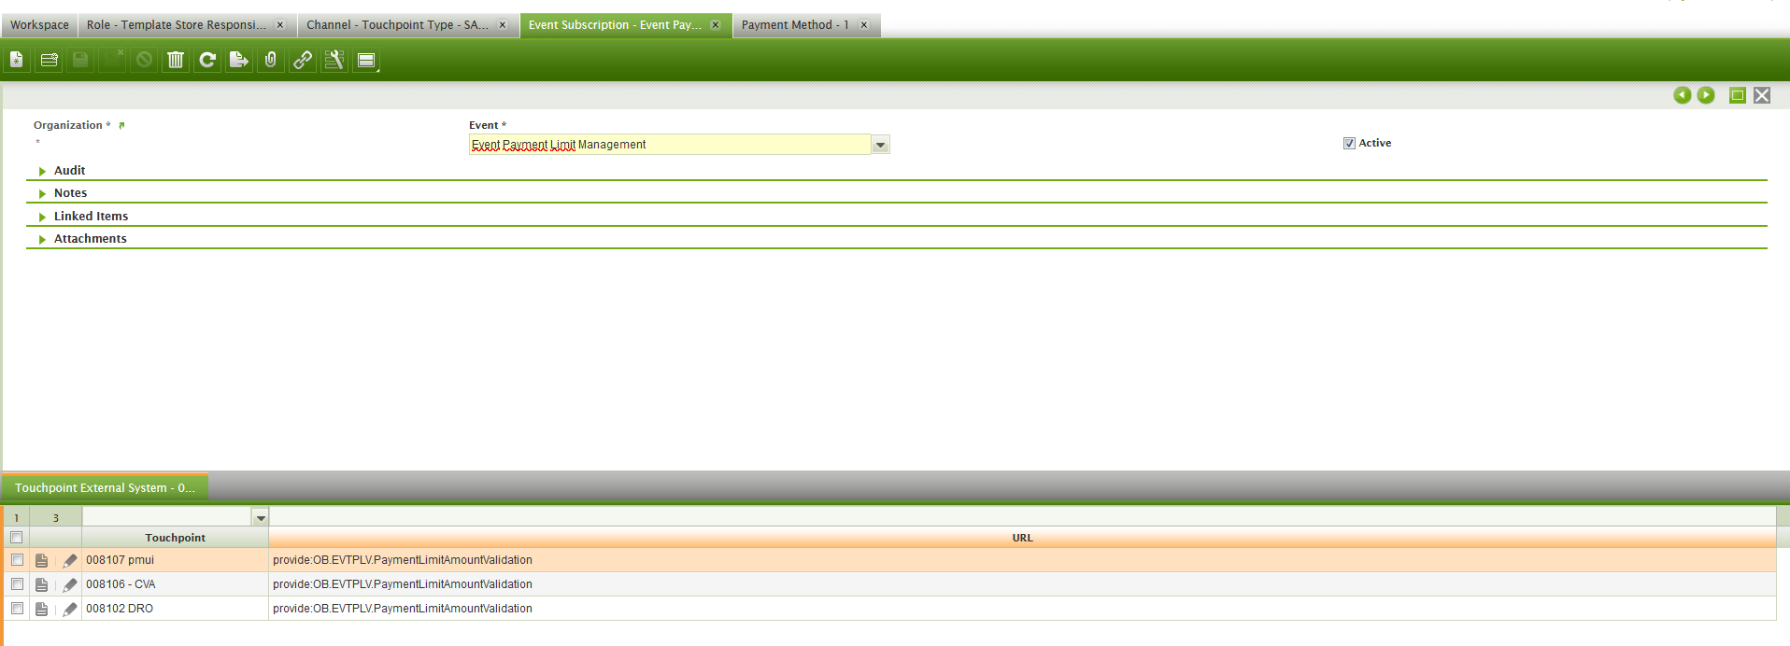Select all rows with header checkbox
The height and width of the screenshot is (646, 1790).
16,538
